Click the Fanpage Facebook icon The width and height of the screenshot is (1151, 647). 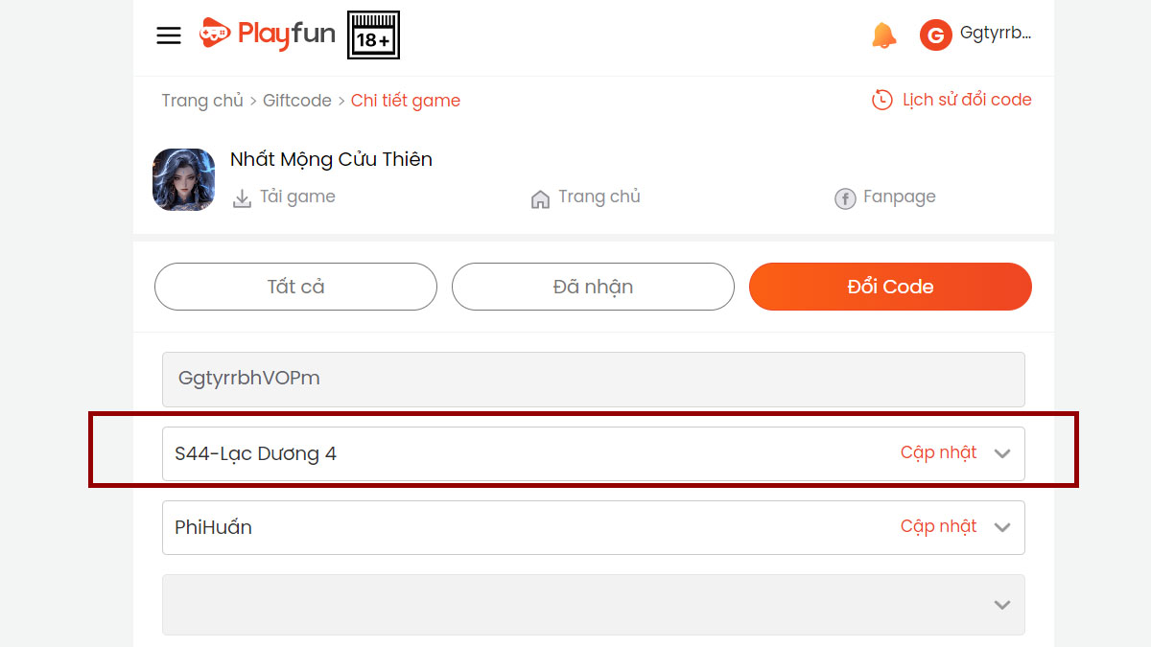(x=845, y=198)
